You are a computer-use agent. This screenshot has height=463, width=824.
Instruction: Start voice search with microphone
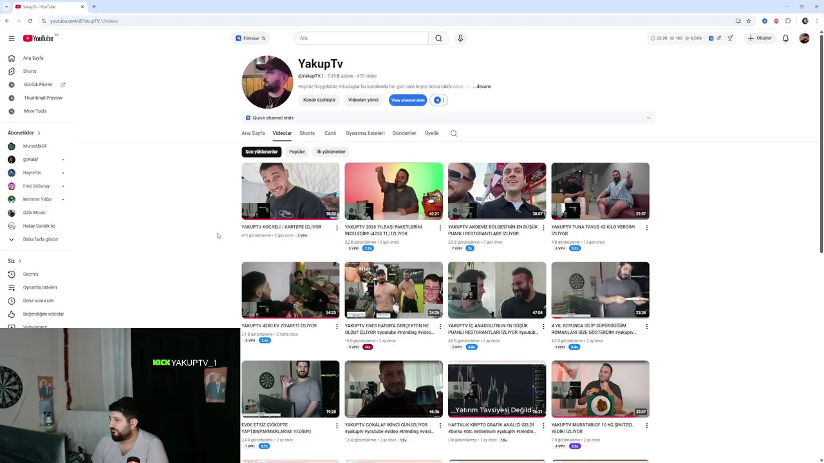click(460, 39)
